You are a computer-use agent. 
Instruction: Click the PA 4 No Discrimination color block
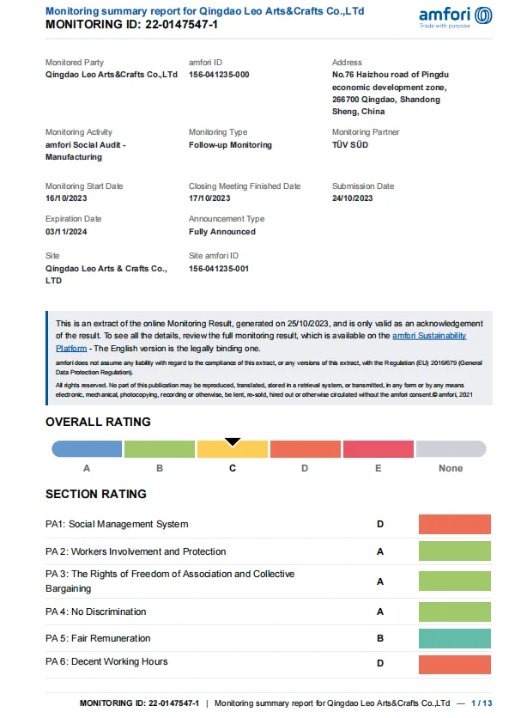[455, 612]
